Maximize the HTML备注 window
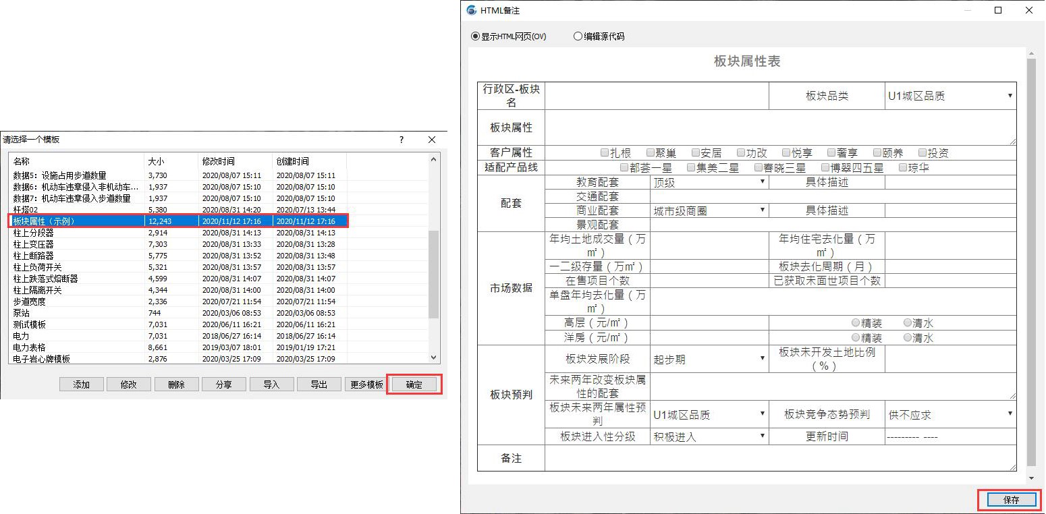The image size is (1046, 514). pos(998,10)
